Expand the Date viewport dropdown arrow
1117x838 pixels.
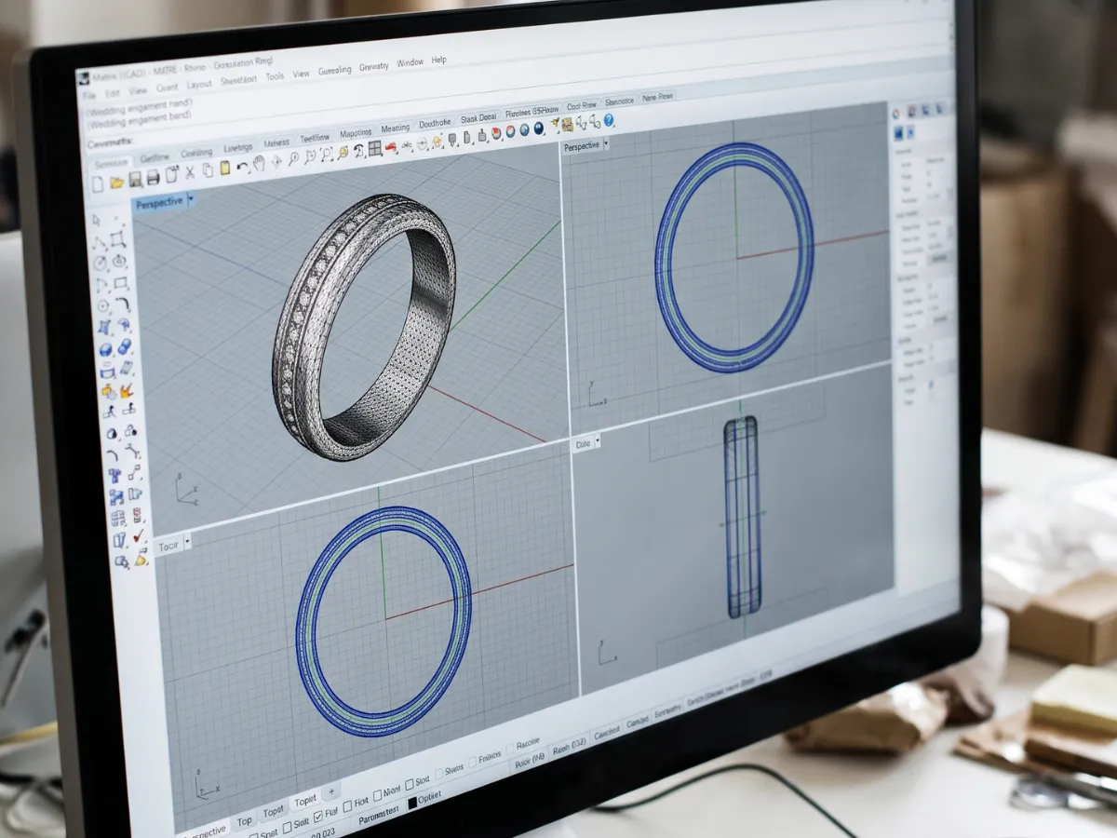[598, 441]
